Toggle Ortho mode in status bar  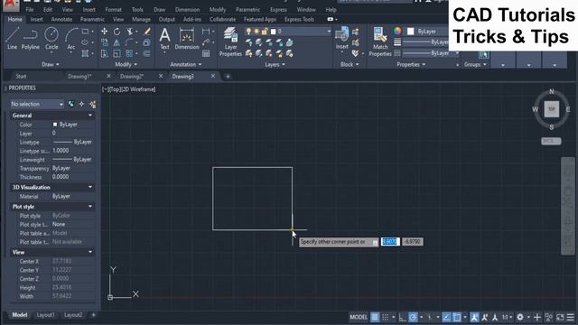[x=402, y=317]
